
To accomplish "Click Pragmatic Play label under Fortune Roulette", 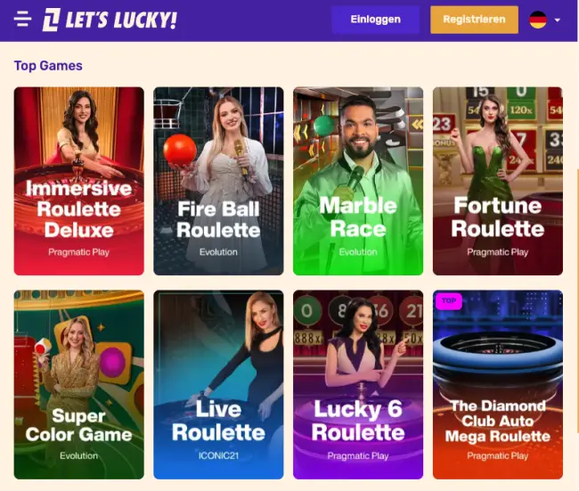I will click(497, 252).
